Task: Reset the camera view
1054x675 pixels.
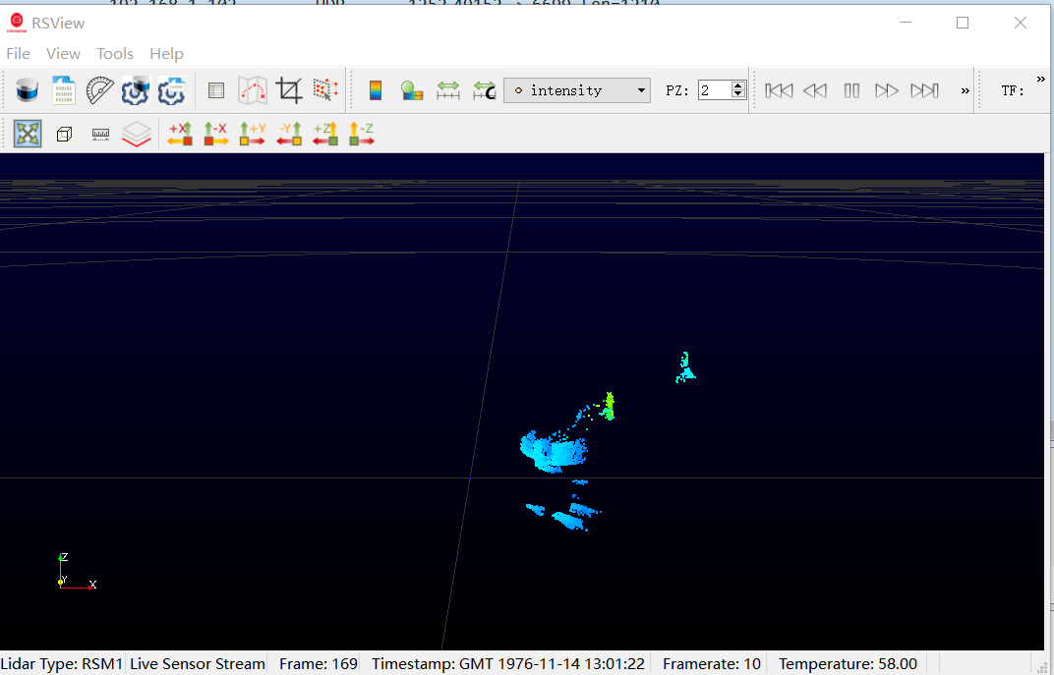Action: point(28,134)
